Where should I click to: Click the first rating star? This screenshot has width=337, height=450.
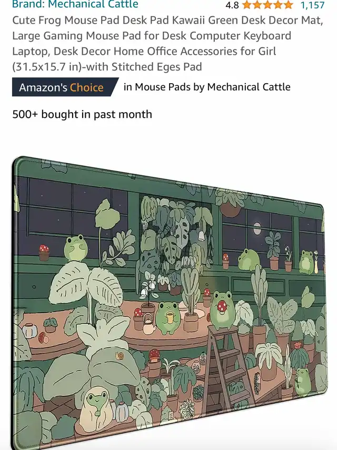click(247, 5)
